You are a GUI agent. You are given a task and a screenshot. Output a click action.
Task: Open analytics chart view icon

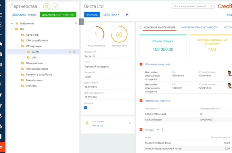(x=55, y=6)
